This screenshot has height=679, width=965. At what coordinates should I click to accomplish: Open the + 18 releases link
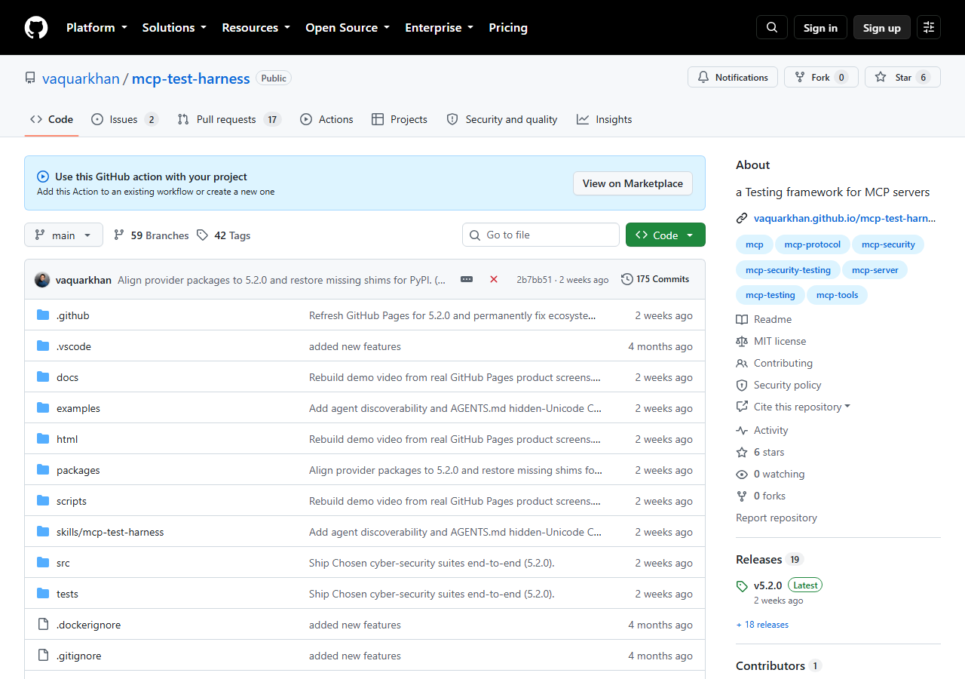(762, 625)
